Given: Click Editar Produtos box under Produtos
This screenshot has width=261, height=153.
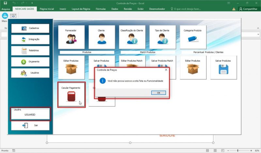Looking at the screenshot, I should point(71,68).
